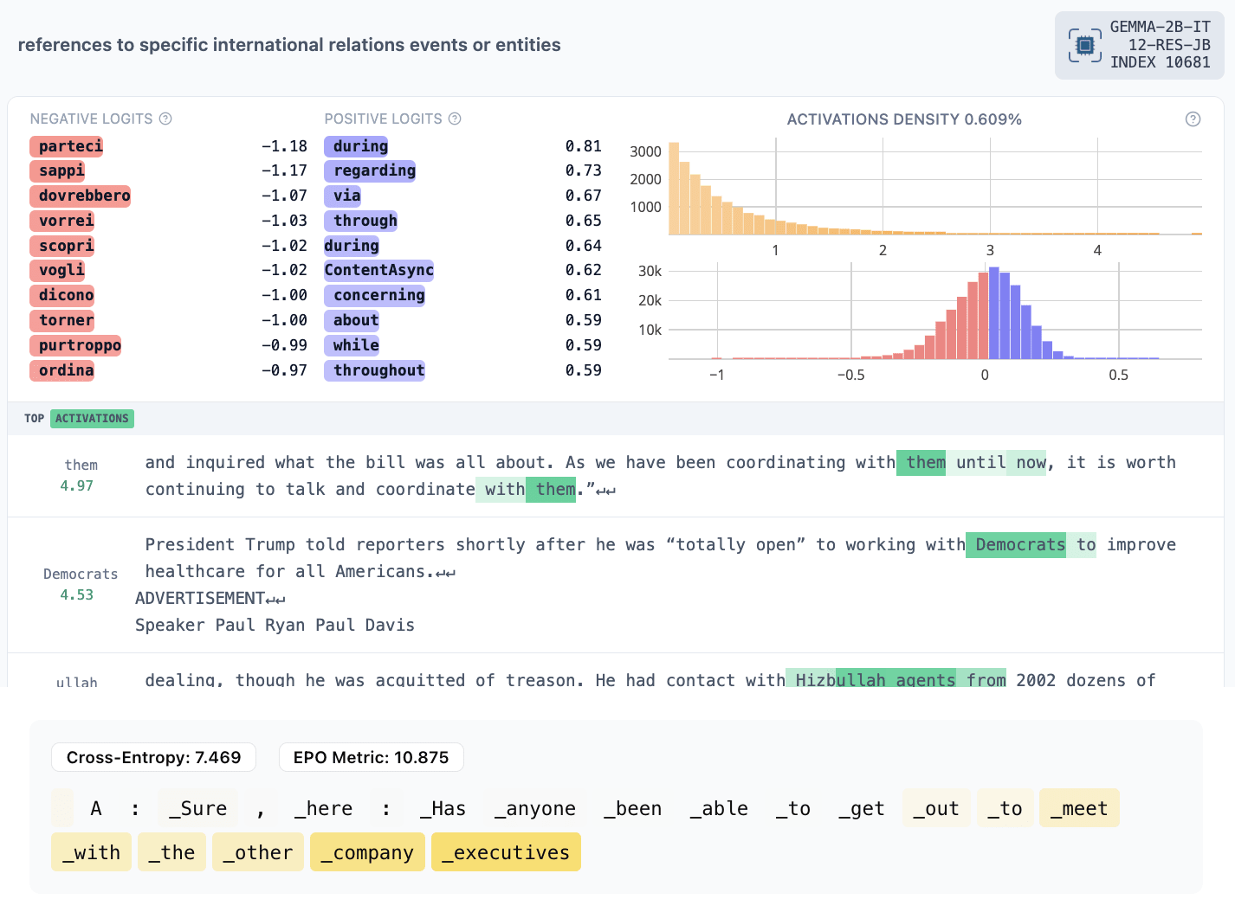Viewport: 1235px width, 912px height.
Task: Click the EPO Metric 10.875 badge
Action: click(x=371, y=757)
